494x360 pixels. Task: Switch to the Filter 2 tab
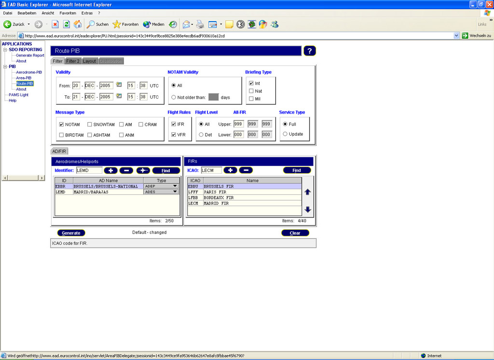pos(73,61)
